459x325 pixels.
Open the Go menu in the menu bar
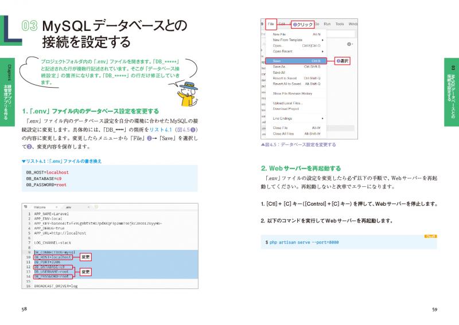pos(317,24)
